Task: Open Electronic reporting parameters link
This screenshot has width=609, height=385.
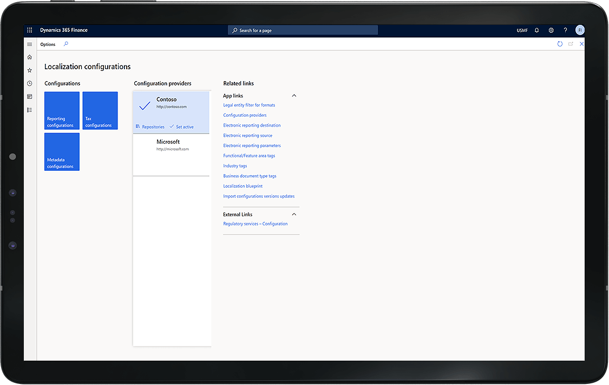Action: tap(252, 145)
